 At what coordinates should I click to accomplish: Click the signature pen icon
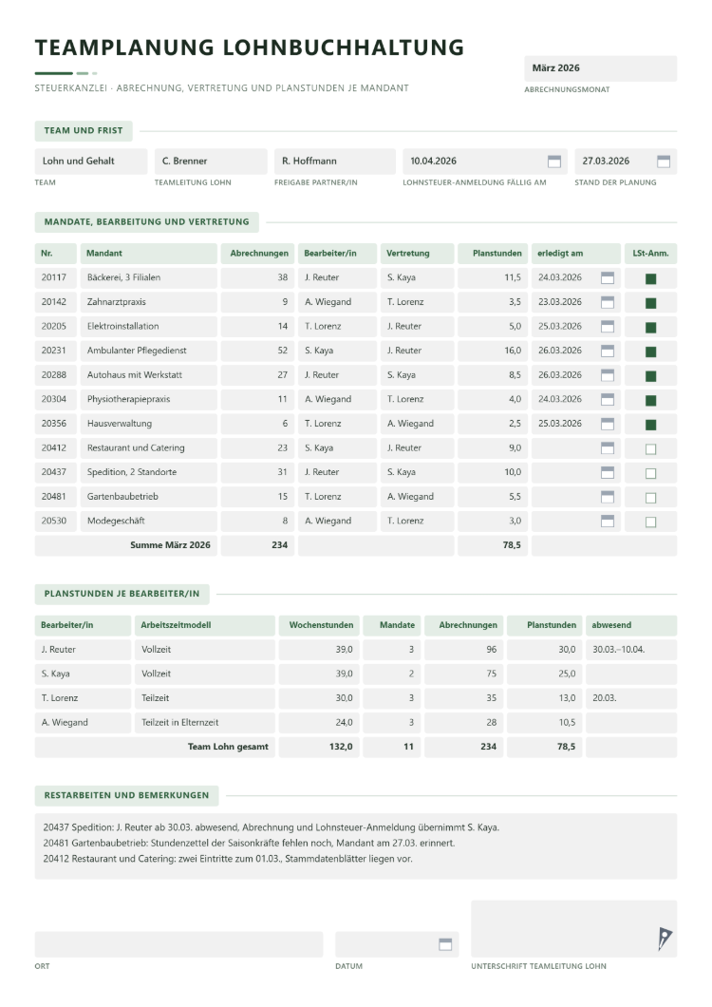coord(665,939)
